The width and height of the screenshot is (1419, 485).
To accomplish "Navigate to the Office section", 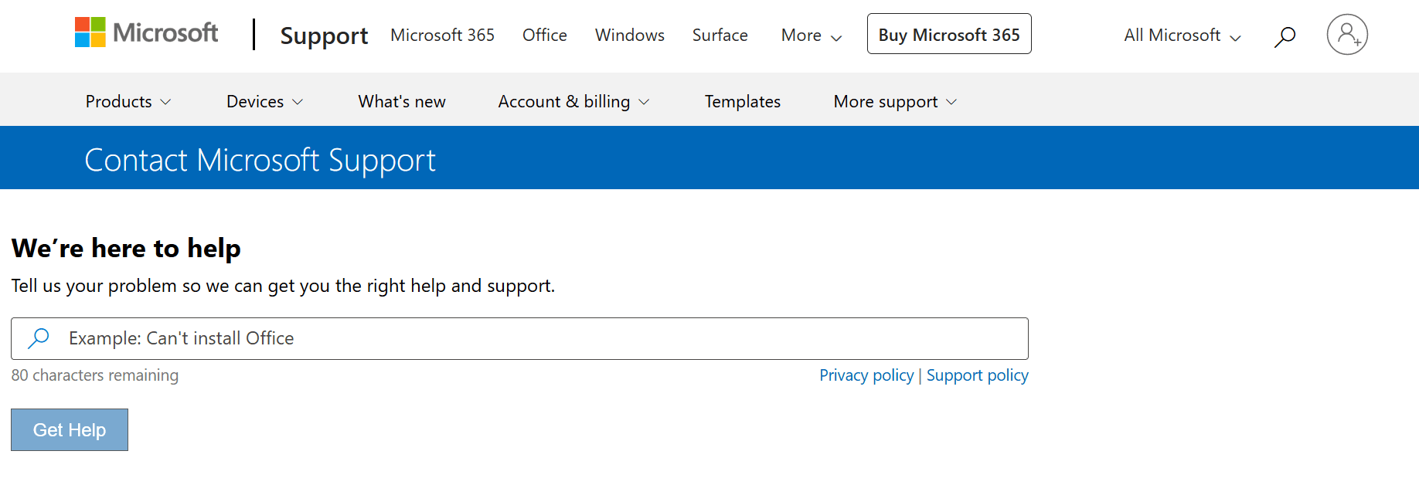I will [545, 36].
